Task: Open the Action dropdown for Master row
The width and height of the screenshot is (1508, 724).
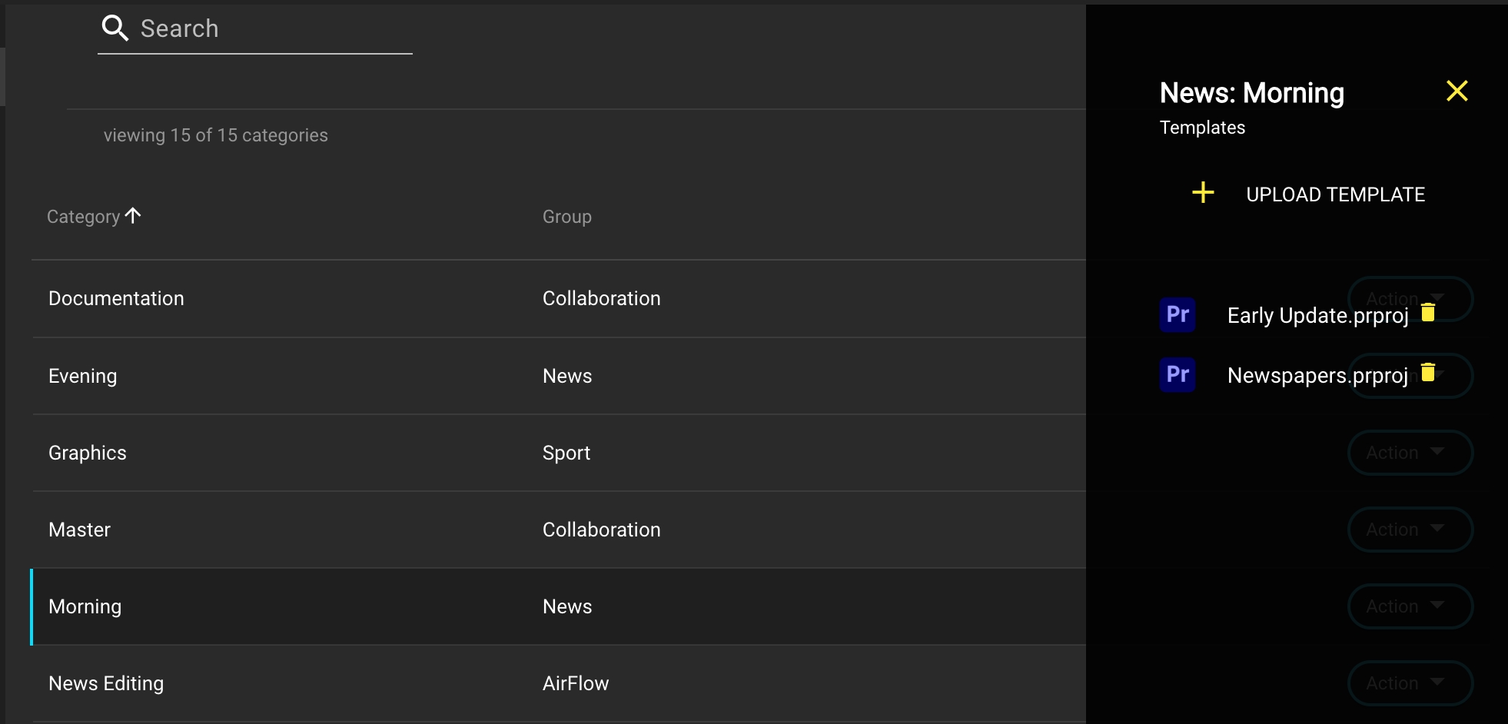Action: pyautogui.click(x=1410, y=530)
